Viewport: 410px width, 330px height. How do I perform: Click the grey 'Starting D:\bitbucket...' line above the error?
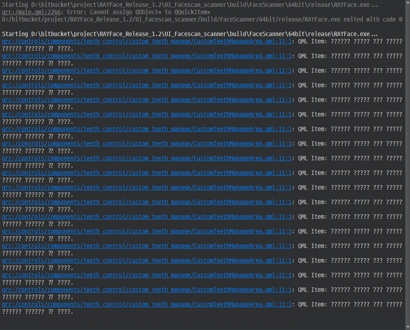coord(190,5)
